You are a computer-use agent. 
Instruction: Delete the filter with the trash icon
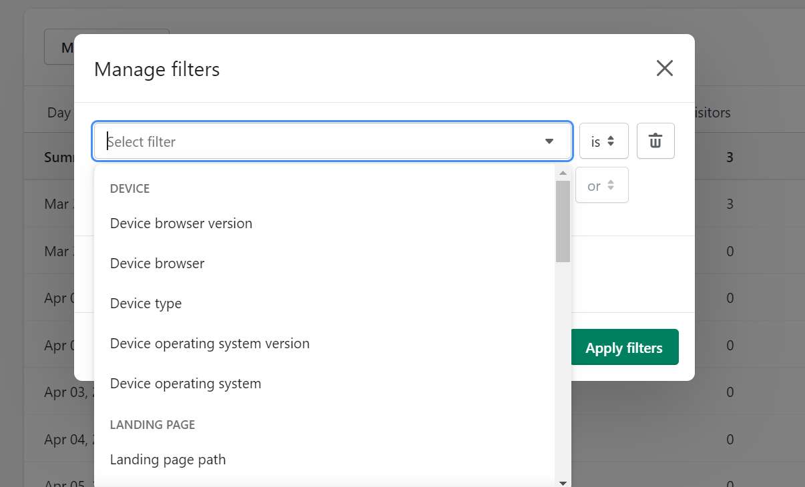[655, 141]
